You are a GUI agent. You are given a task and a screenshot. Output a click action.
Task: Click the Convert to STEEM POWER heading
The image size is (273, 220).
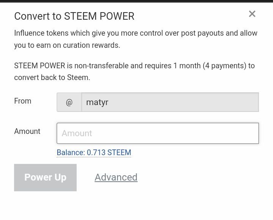(74, 16)
